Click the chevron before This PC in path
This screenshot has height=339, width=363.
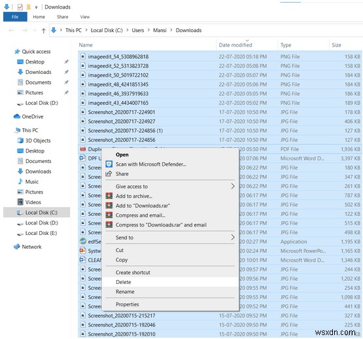61,30
